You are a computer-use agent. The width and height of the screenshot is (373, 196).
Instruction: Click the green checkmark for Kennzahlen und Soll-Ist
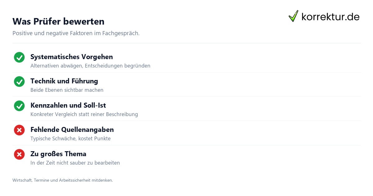point(19,106)
